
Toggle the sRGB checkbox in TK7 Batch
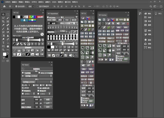pos(23,88)
